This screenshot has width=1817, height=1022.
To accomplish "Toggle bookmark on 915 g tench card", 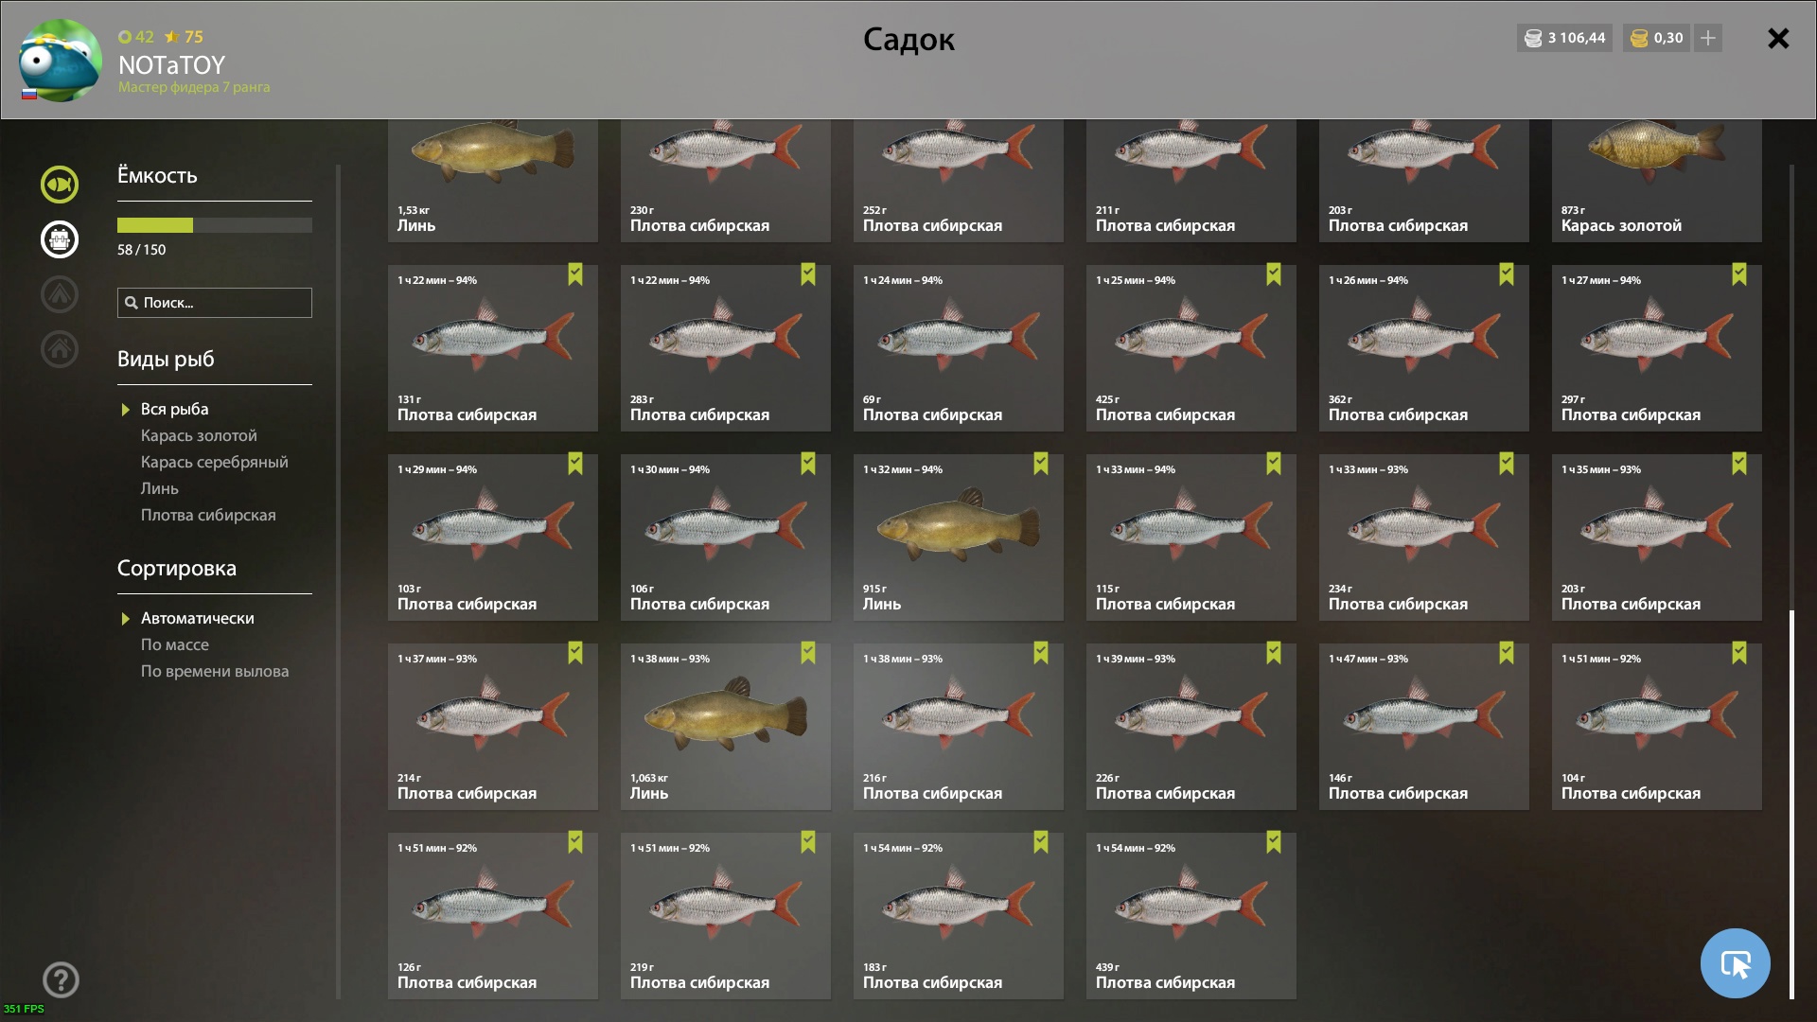I will point(1041,464).
